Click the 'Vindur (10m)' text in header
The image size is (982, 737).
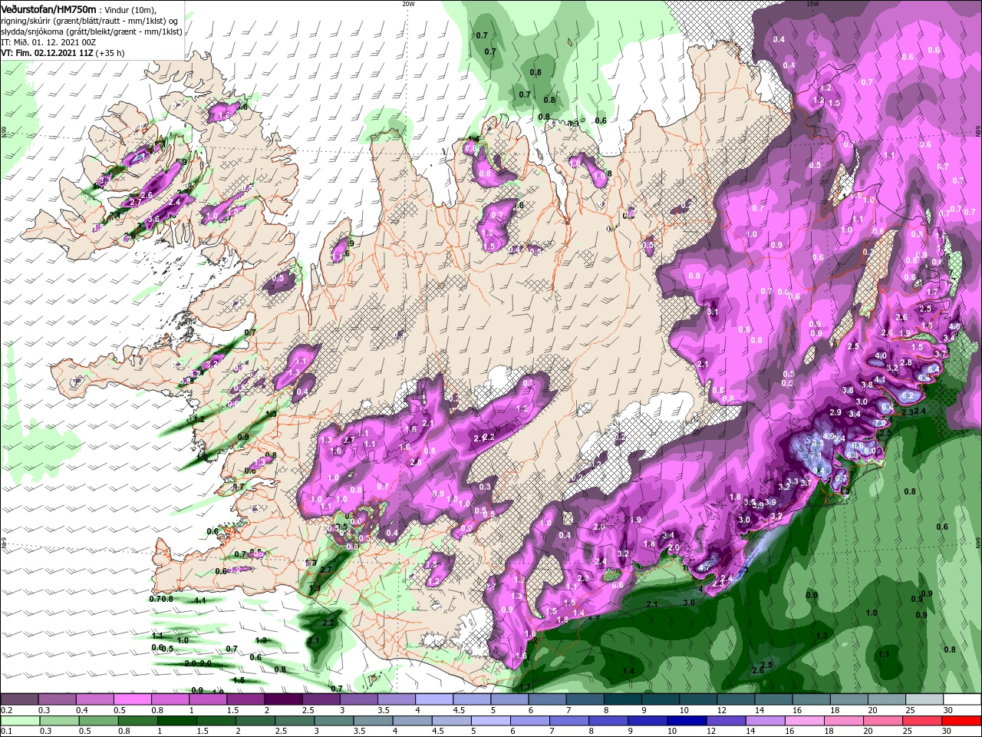coord(130,10)
